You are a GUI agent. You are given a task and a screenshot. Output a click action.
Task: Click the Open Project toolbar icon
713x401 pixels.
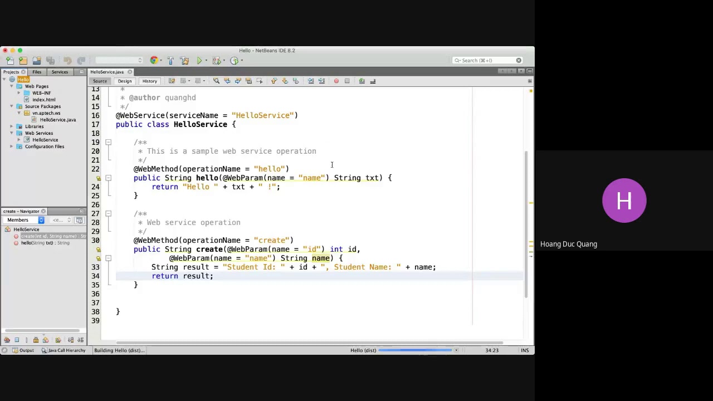pyautogui.click(x=37, y=60)
